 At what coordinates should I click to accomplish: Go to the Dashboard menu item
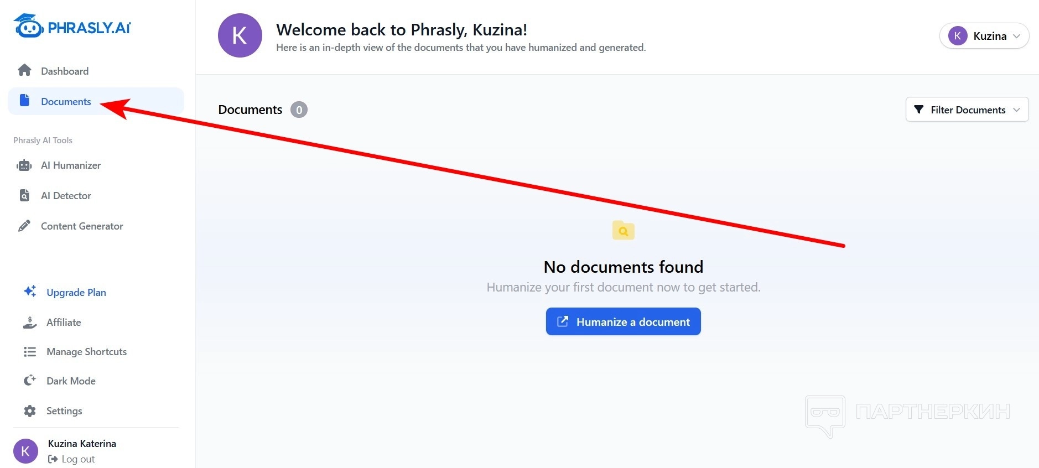click(x=65, y=71)
